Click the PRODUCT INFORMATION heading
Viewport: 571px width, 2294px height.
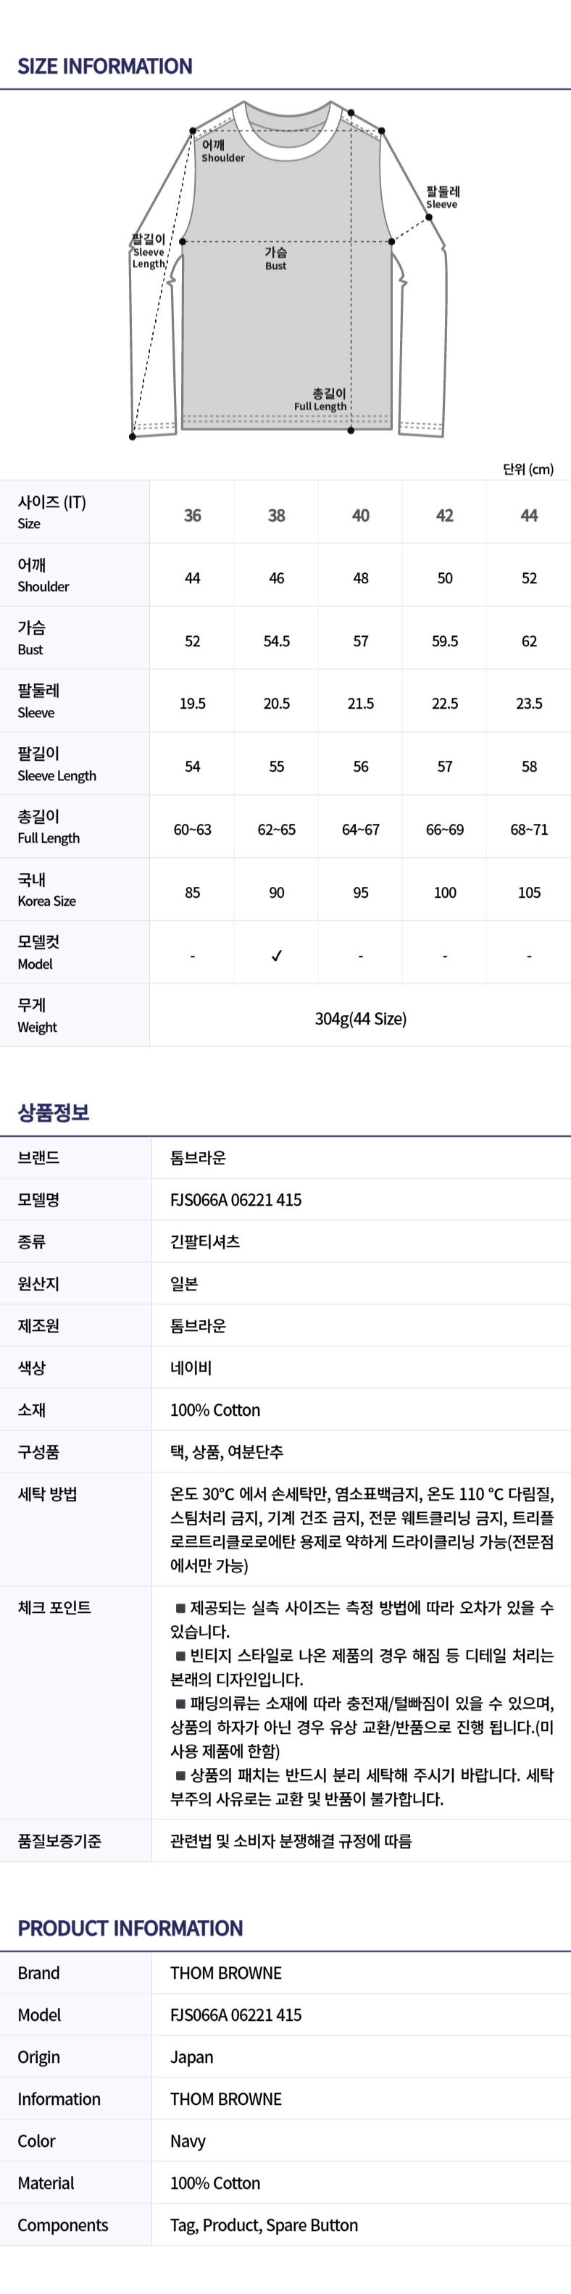pos(130,1928)
